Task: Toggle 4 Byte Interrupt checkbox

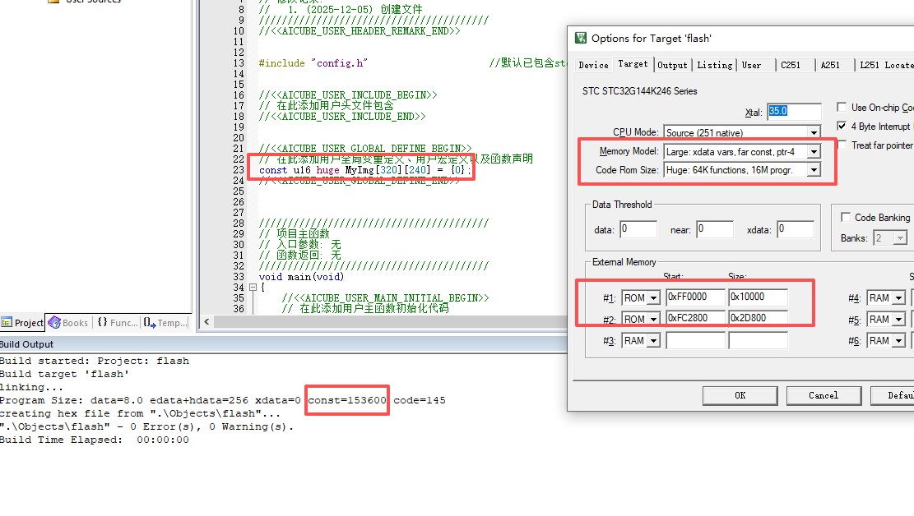Action: click(x=842, y=126)
